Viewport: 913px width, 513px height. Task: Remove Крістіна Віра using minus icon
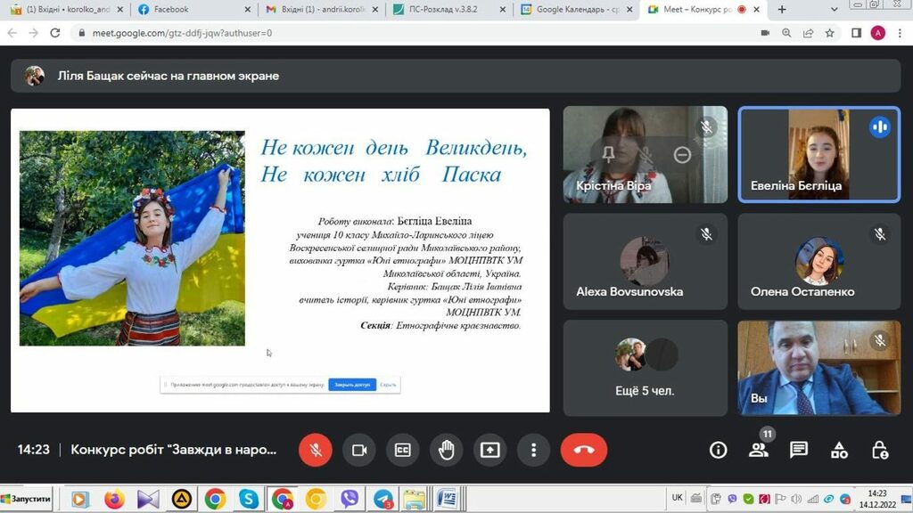[682, 155]
